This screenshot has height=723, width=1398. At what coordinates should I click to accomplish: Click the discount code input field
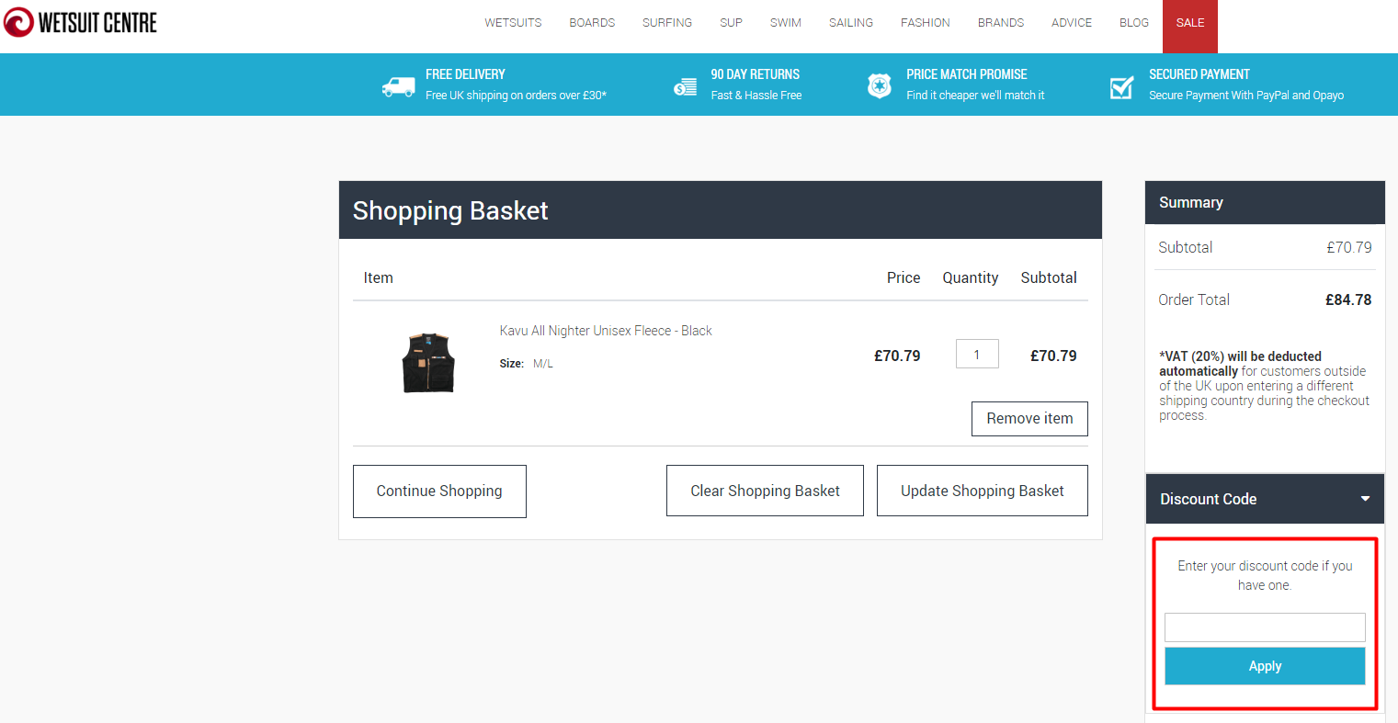[x=1264, y=627]
